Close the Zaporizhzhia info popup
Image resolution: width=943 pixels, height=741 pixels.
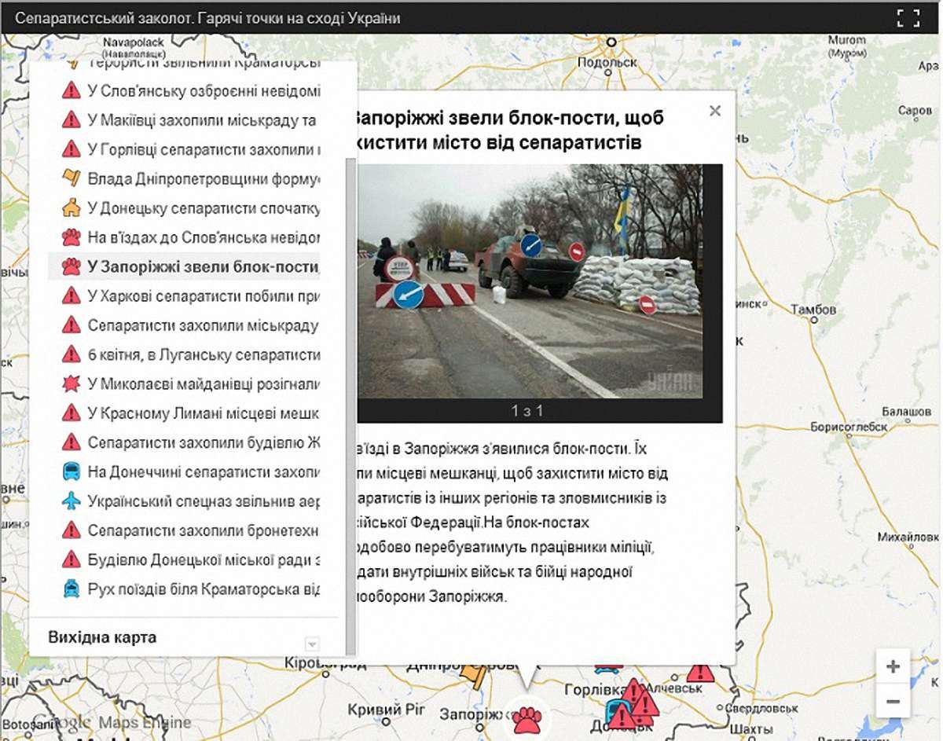[x=714, y=111]
